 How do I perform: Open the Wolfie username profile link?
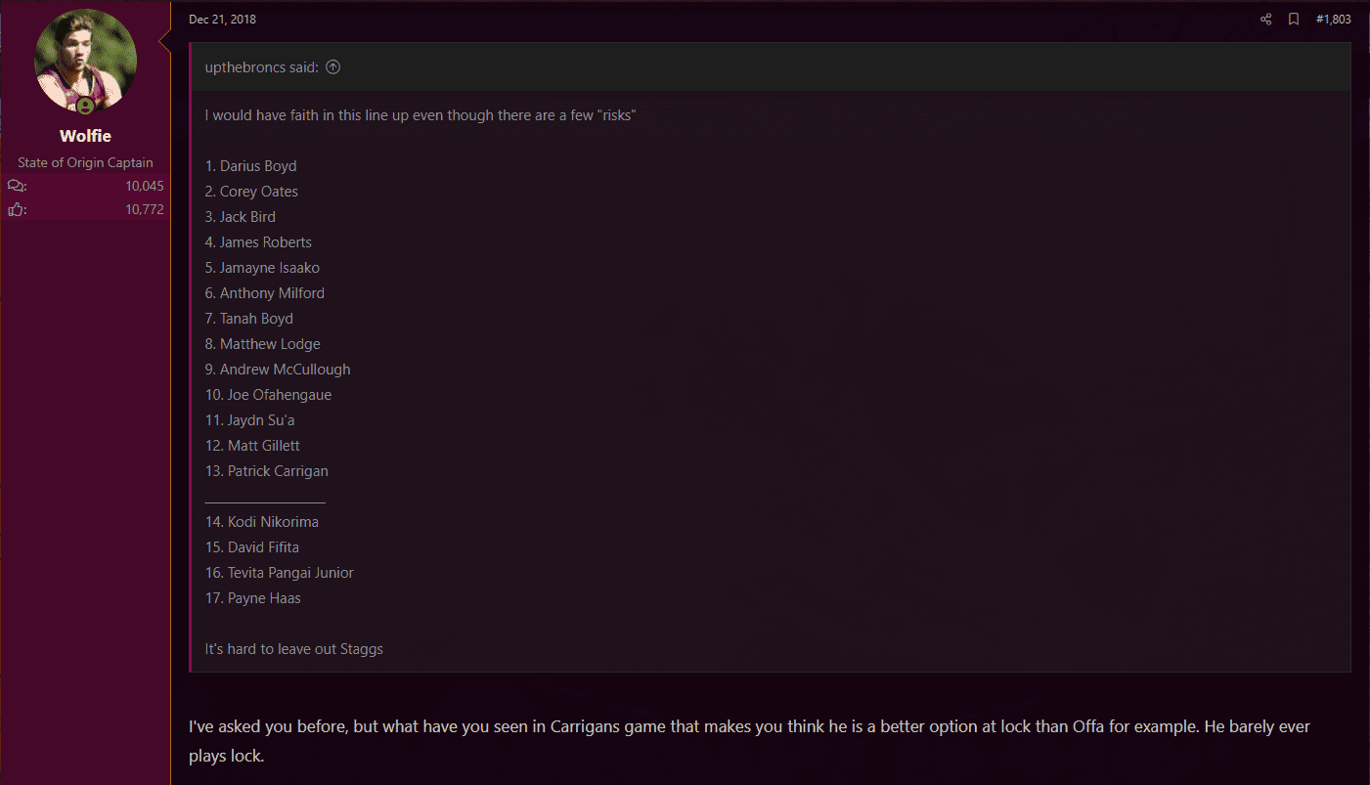(85, 136)
